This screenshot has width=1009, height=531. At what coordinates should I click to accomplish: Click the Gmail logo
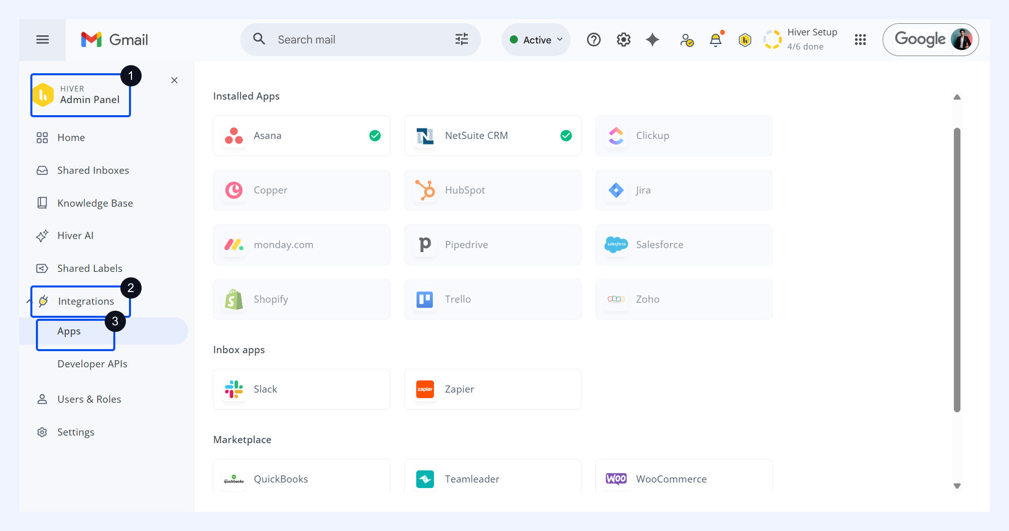[114, 39]
